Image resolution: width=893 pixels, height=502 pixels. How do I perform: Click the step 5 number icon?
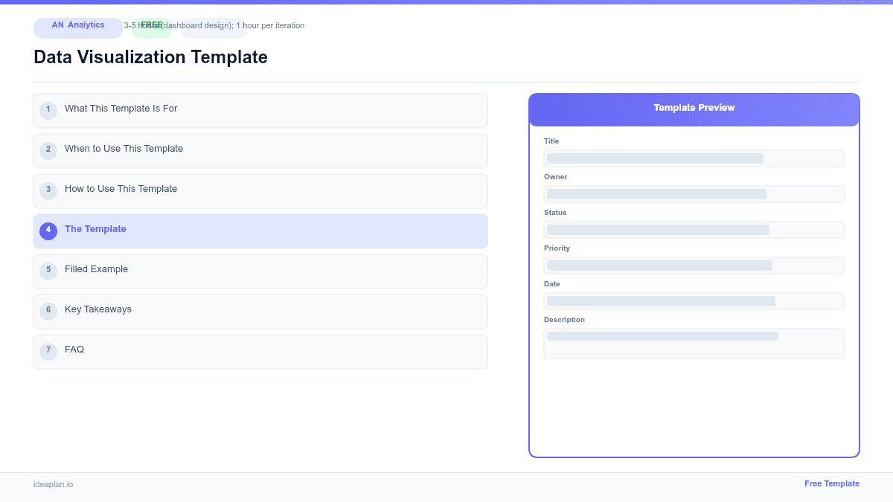click(48, 271)
